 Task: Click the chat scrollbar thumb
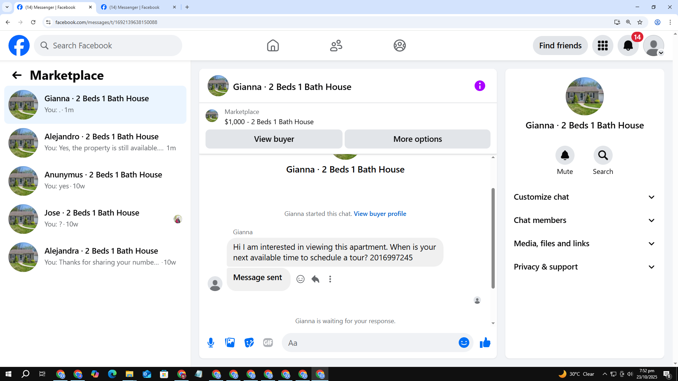(x=493, y=238)
